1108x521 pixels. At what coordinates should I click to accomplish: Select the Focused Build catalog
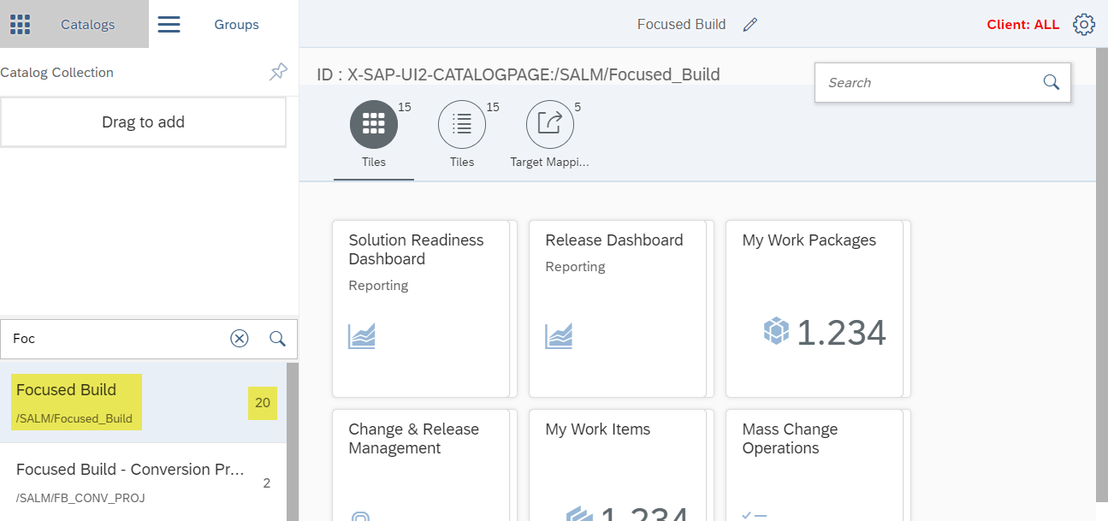coord(143,403)
